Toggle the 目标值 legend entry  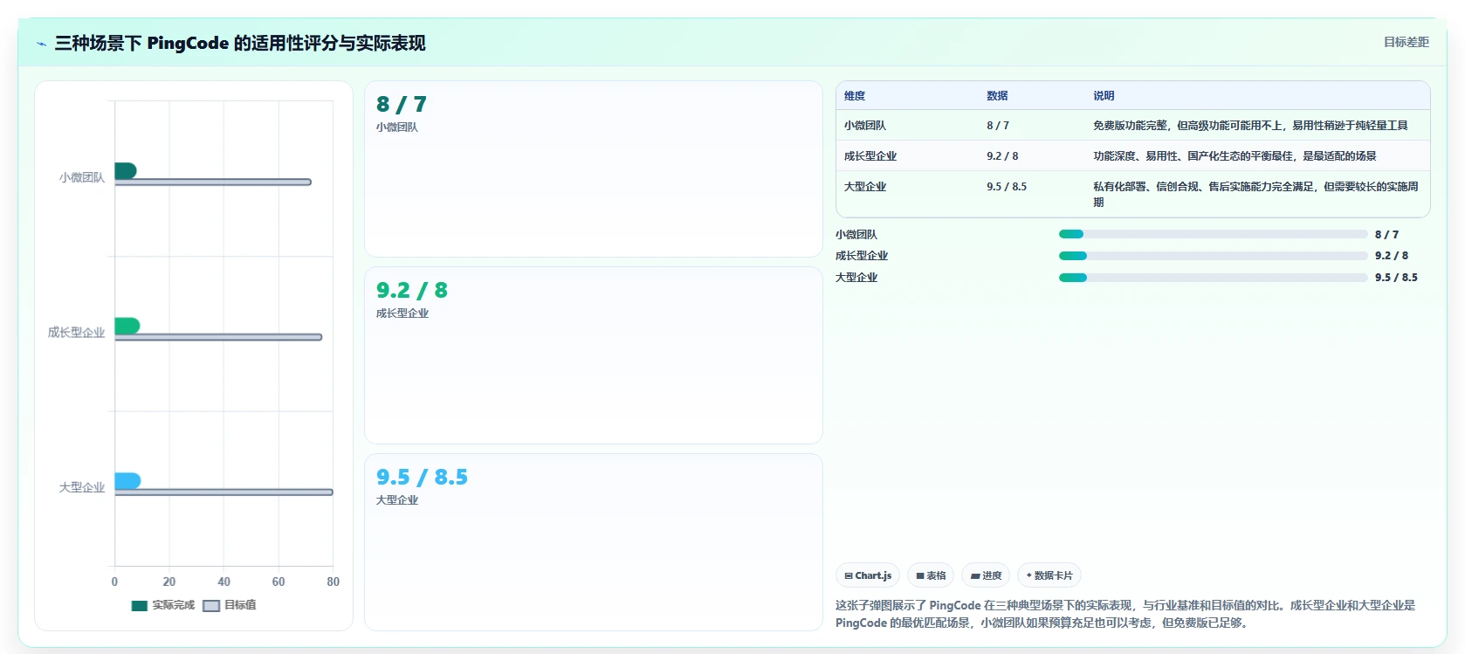tap(230, 605)
